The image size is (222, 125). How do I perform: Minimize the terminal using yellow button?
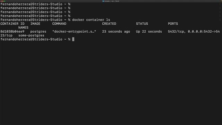3,1
